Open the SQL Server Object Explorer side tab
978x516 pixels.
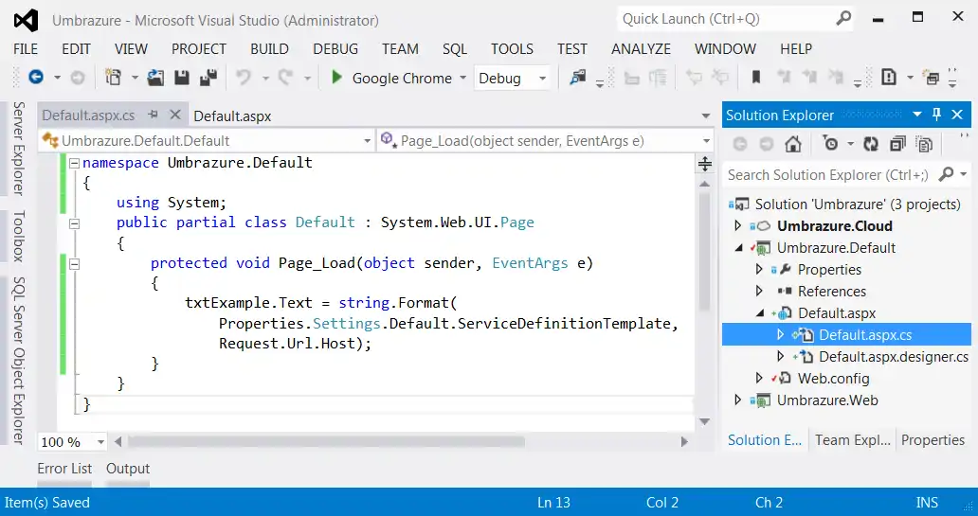19,360
